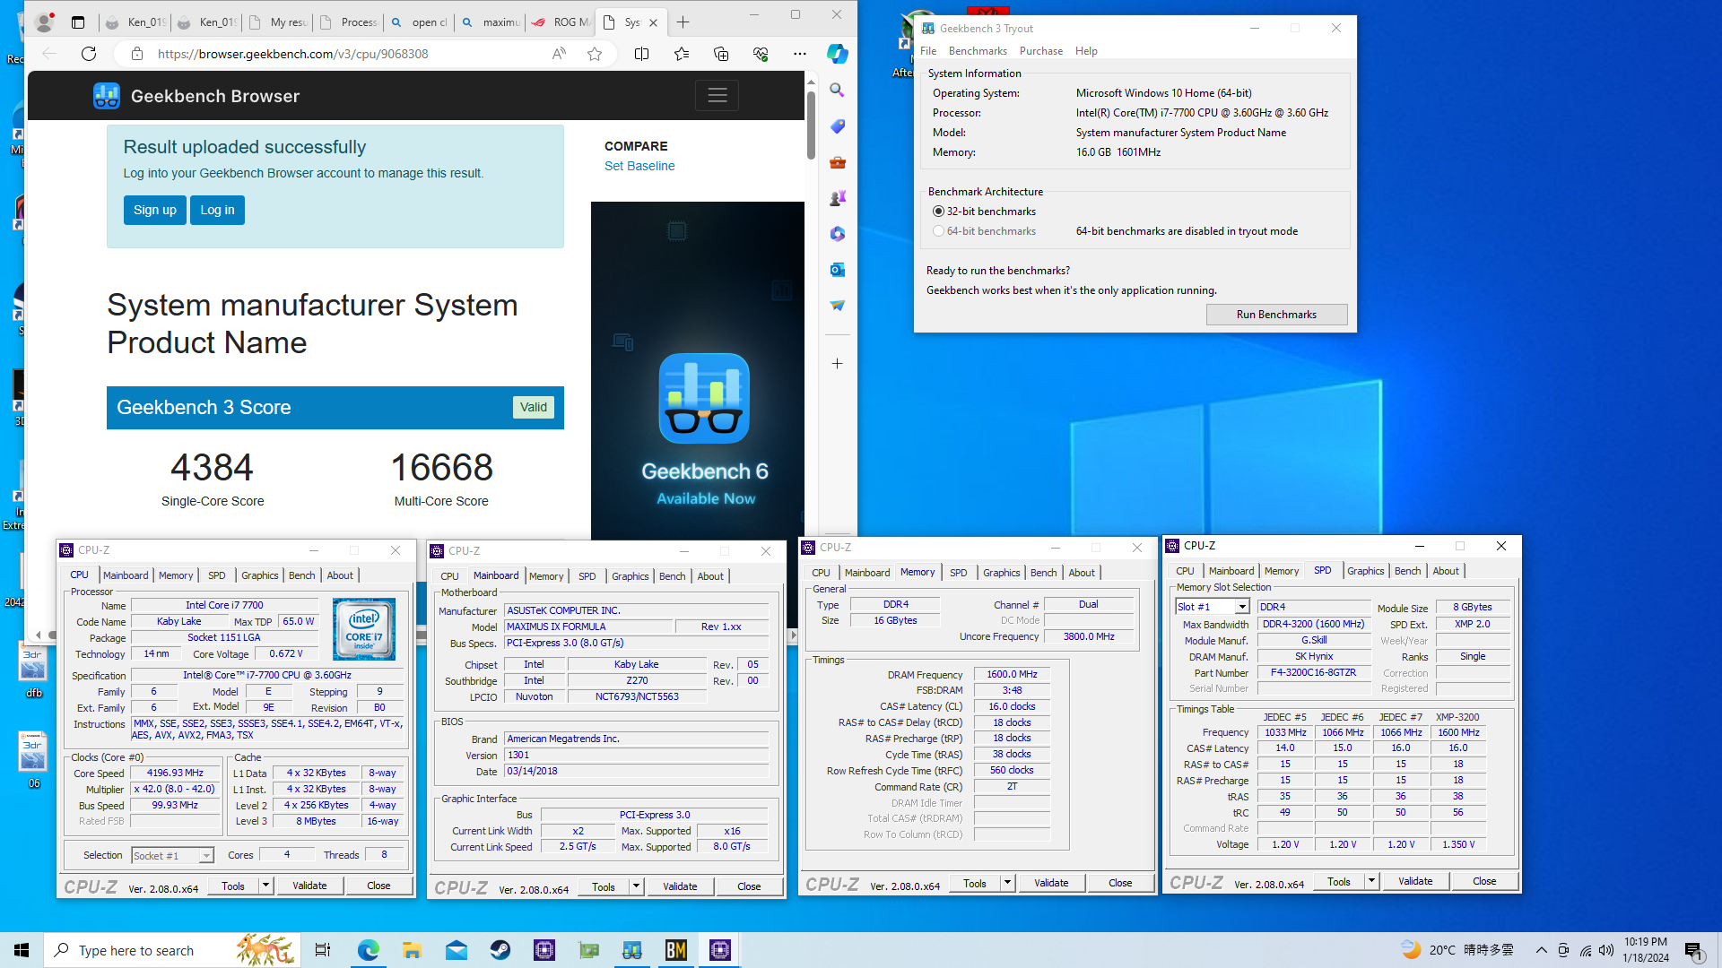Screen dimensions: 1722x968
Task: Click the Sign up button
Action: (155, 210)
